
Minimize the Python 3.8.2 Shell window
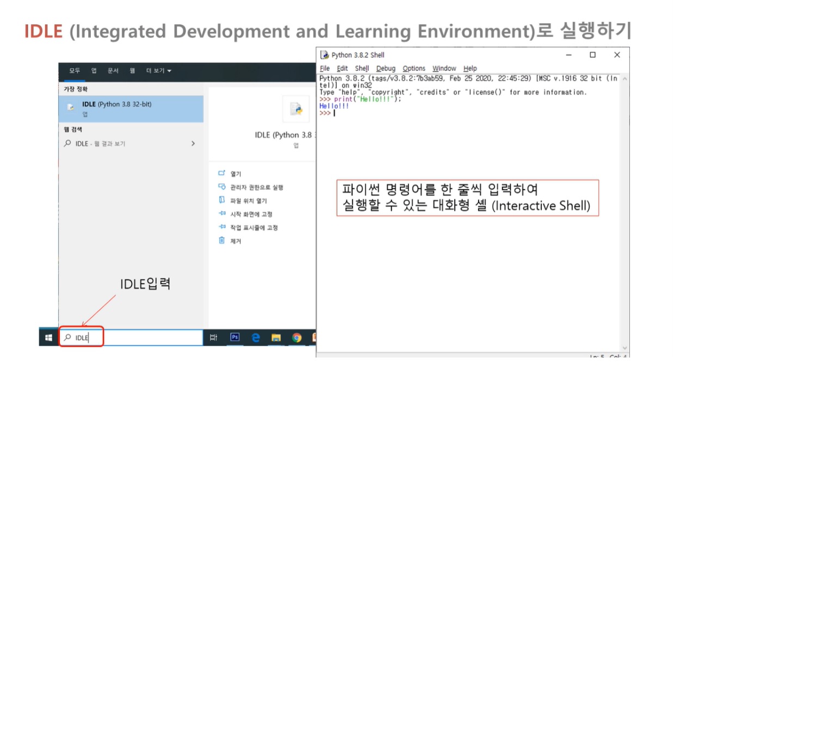point(568,55)
